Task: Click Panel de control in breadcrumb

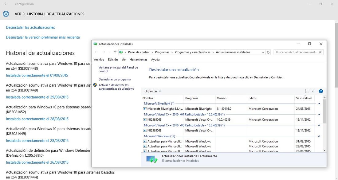Action: (x=139, y=52)
